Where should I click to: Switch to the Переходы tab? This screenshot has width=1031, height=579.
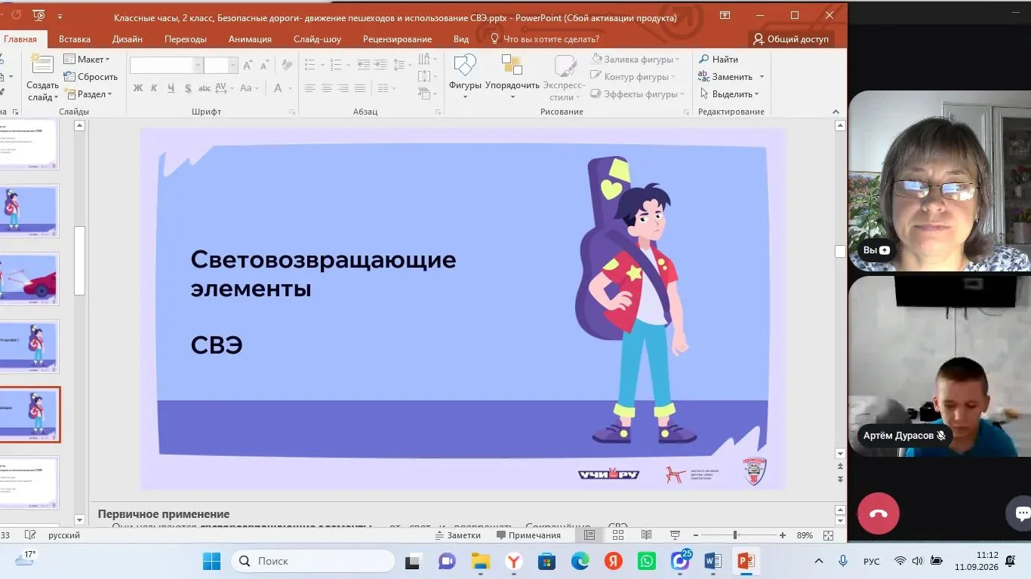[186, 39]
